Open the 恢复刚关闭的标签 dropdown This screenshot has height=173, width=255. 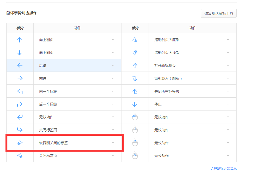point(77,143)
